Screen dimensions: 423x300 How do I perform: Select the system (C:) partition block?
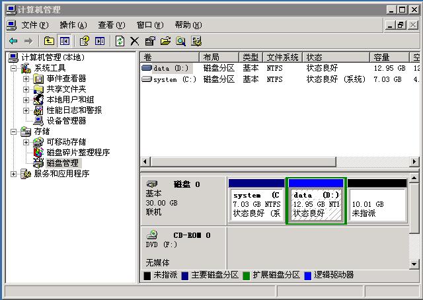pyautogui.click(x=256, y=204)
